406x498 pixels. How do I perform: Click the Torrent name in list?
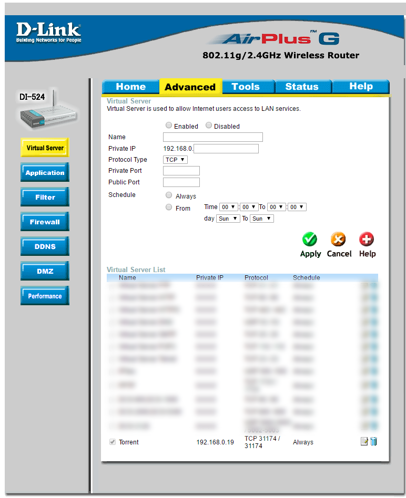pyautogui.click(x=129, y=442)
